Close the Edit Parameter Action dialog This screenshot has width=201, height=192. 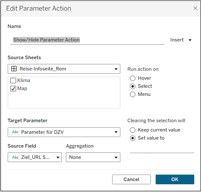195,8
